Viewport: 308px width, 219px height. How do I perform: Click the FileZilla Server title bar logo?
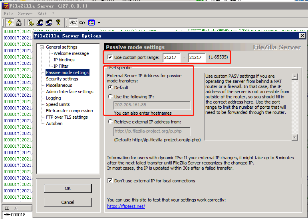[6, 6]
